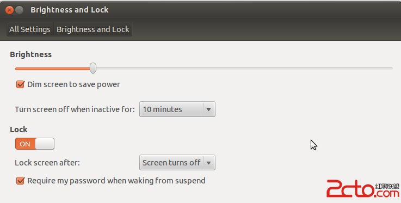Click the unfilled gray part of brightness track

coord(244,69)
